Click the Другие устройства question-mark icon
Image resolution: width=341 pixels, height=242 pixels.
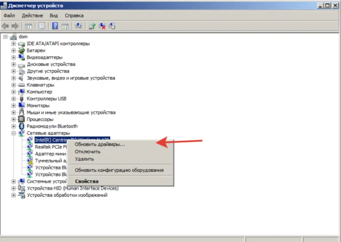pyautogui.click(x=21, y=71)
